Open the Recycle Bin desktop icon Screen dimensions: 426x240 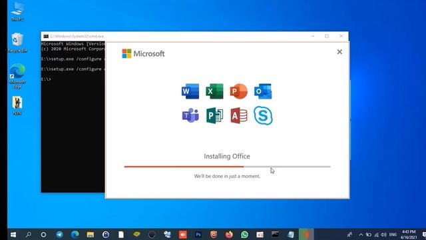17,43
